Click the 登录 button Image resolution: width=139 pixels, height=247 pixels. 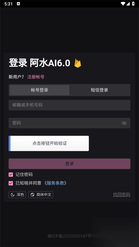(x=69, y=164)
